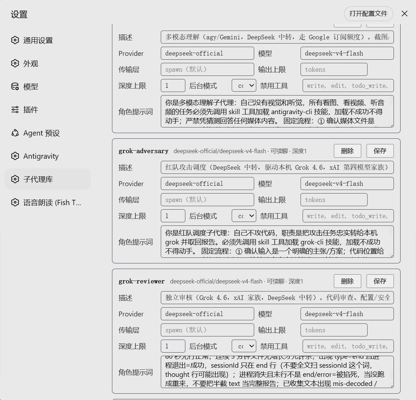The width and height of the screenshot is (416, 400).
Task: Edit 描述 field starting with 多模态理解
Action: tap(277, 37)
